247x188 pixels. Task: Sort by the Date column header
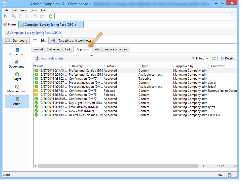pos(51,66)
